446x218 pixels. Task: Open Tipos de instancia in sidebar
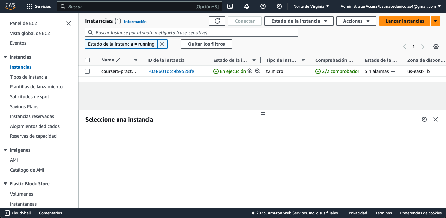(x=28, y=77)
